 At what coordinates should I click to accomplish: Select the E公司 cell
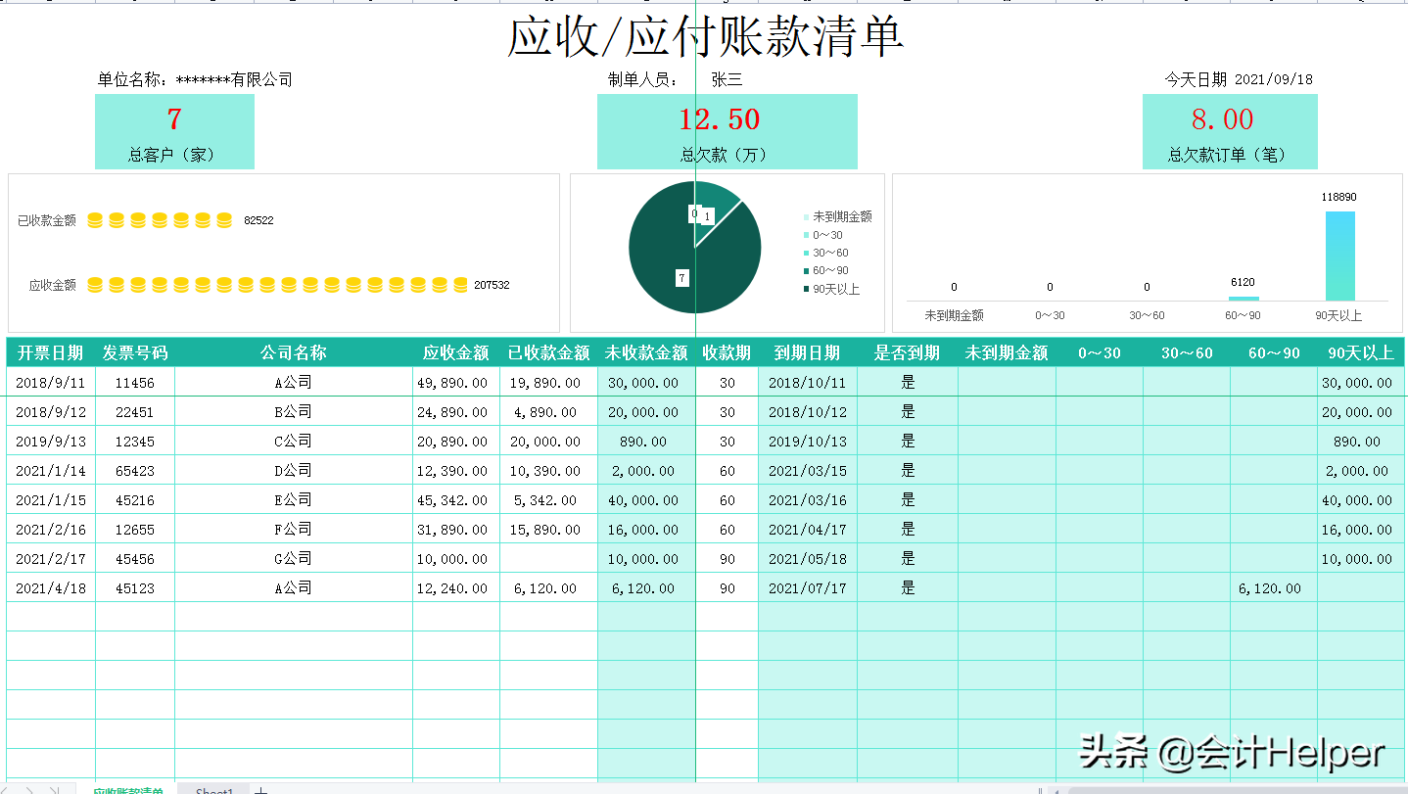tap(294, 500)
